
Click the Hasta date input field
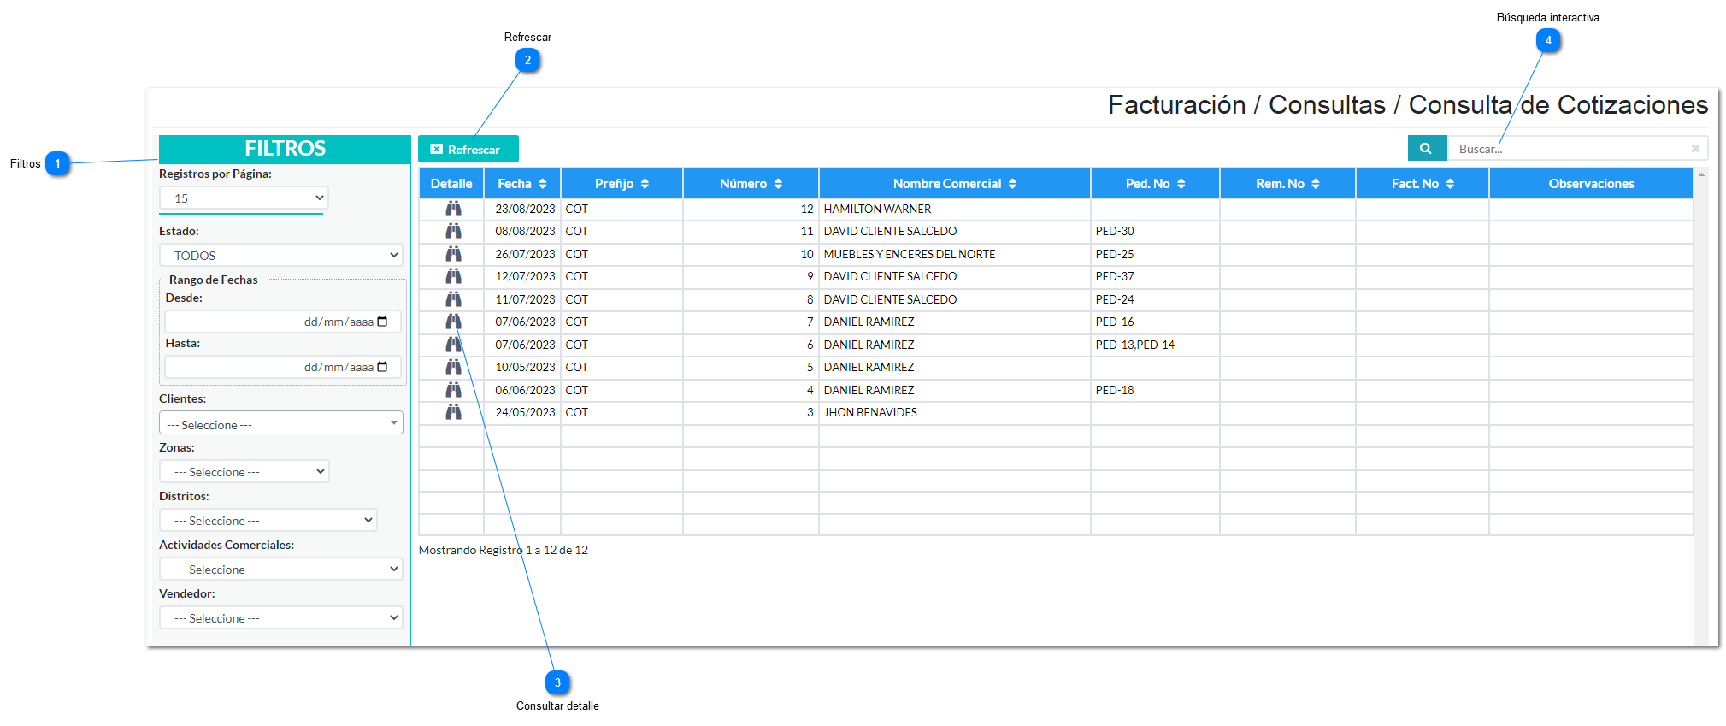(x=282, y=367)
